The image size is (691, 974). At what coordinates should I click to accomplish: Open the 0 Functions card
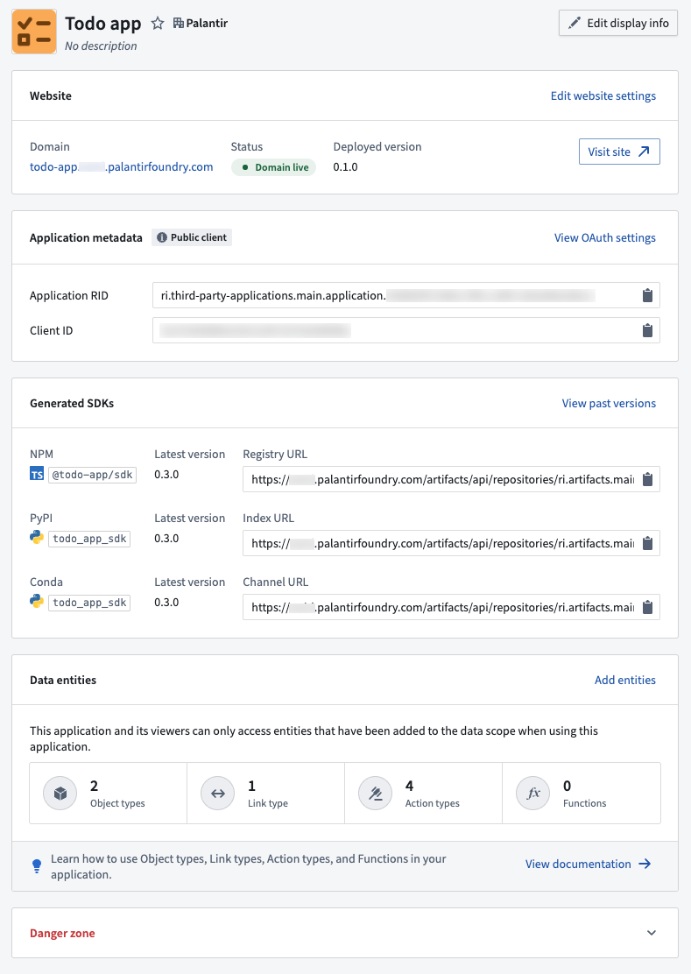(582, 794)
